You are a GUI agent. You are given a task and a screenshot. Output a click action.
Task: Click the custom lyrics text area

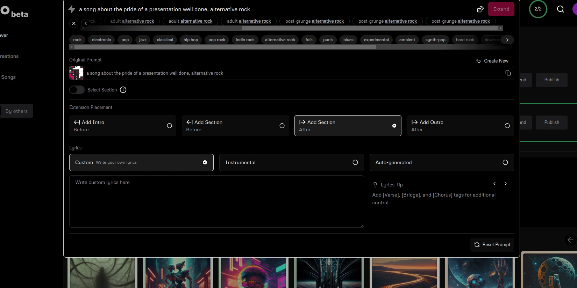(216, 201)
